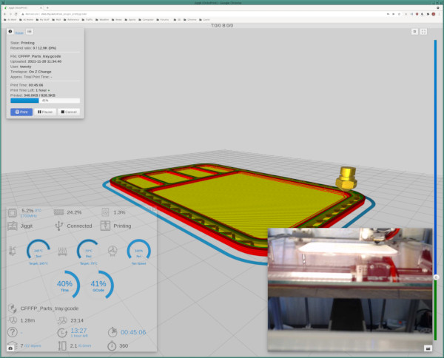The width and height of the screenshot is (444, 358).
Task: Click the camera snapshot icon on webcam
Action: [428, 348]
